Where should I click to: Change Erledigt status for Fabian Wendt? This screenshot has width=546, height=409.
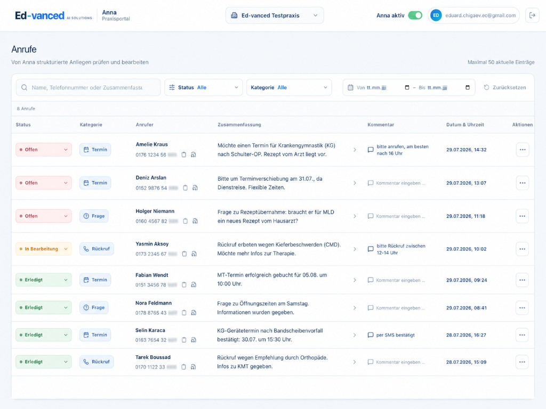[x=44, y=280]
